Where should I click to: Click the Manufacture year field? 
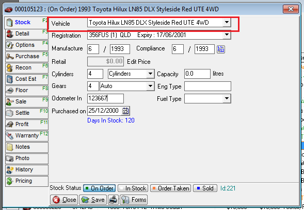click(x=120, y=49)
